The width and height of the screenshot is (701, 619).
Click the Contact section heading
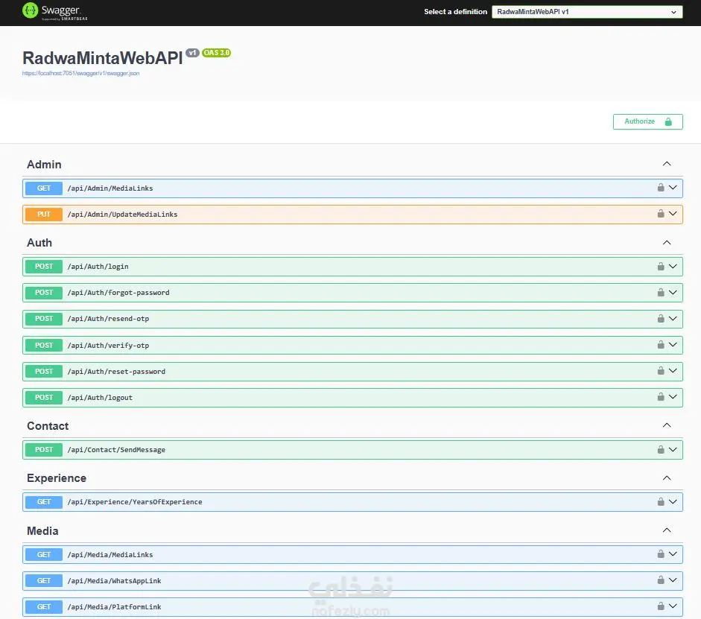(48, 426)
